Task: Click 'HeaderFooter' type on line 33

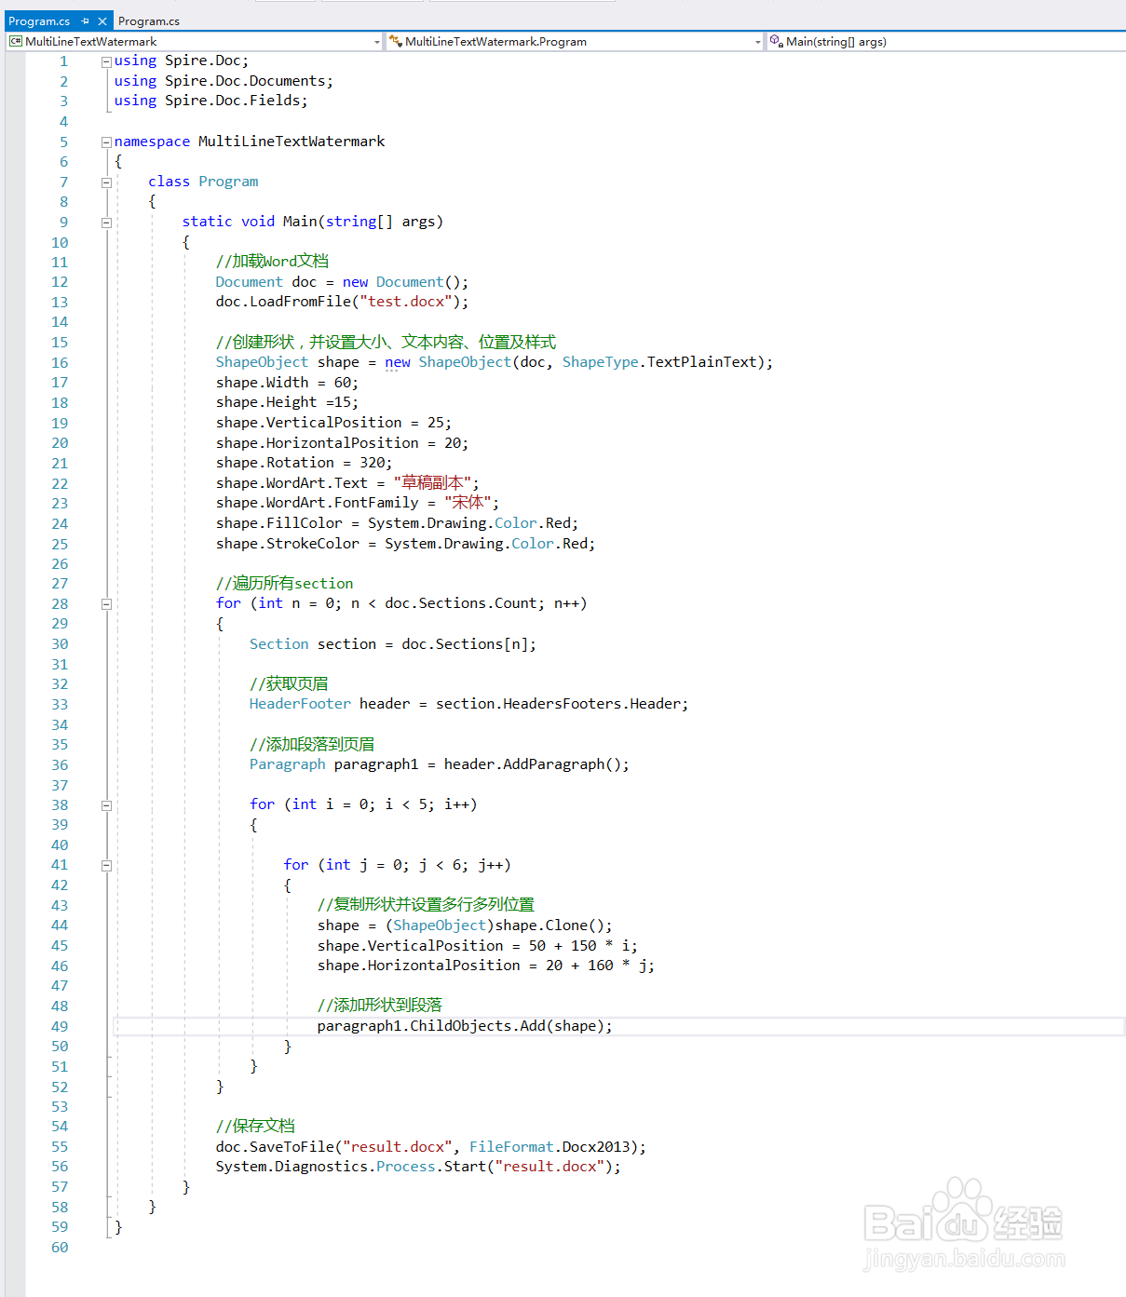Action: (300, 704)
